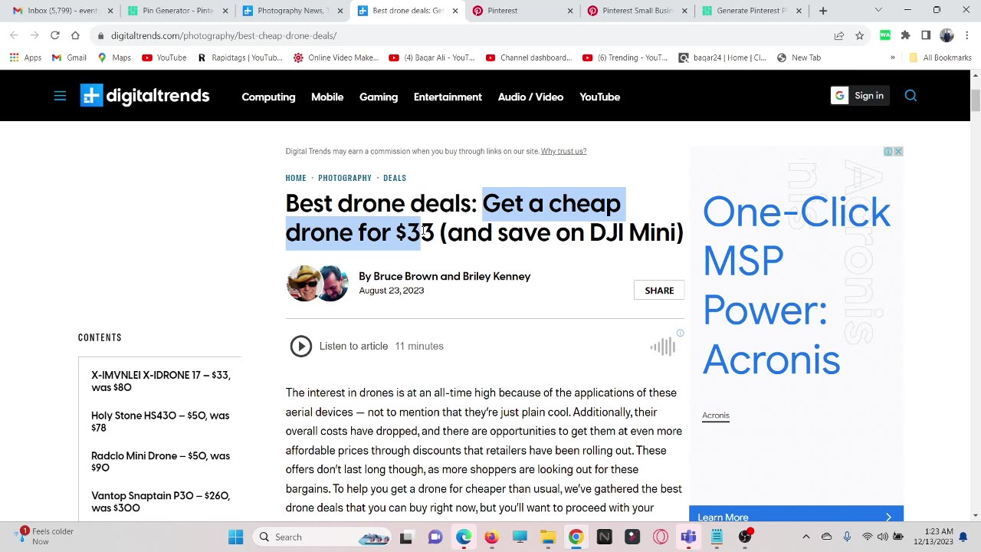Viewport: 981px width, 552px height.
Task: Click the audio waveform icon beside the article player
Action: point(663,347)
